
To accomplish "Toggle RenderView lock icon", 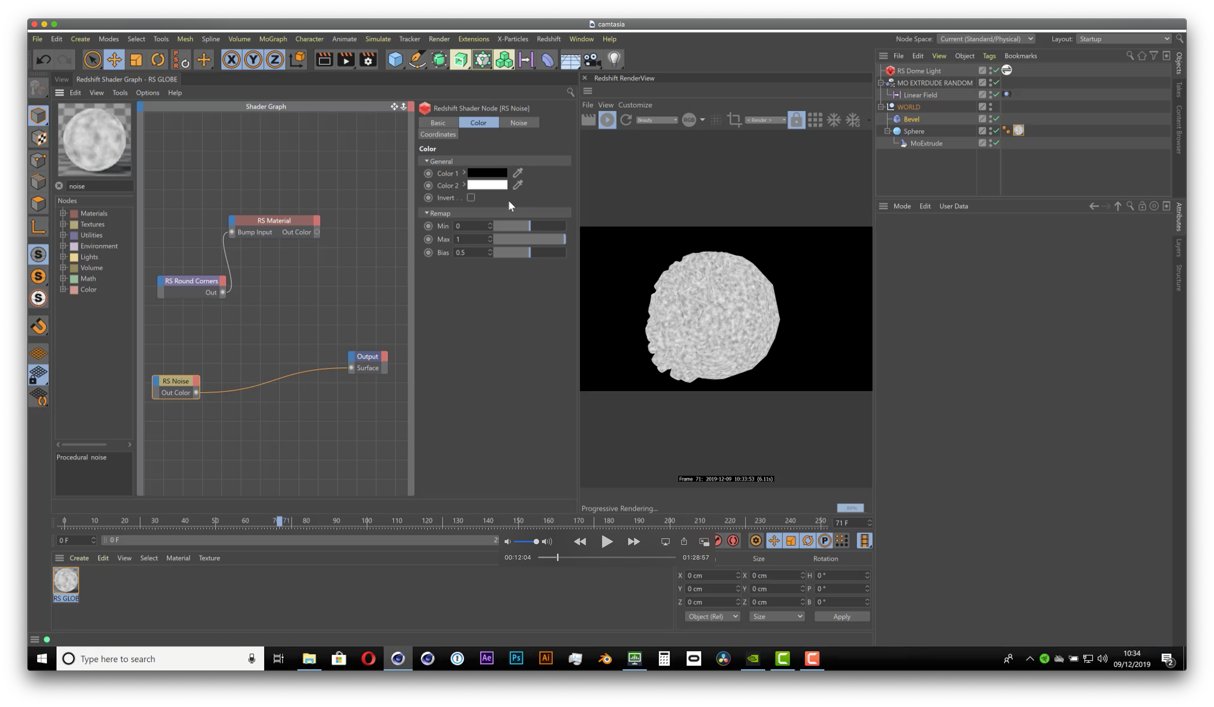I will [796, 120].
